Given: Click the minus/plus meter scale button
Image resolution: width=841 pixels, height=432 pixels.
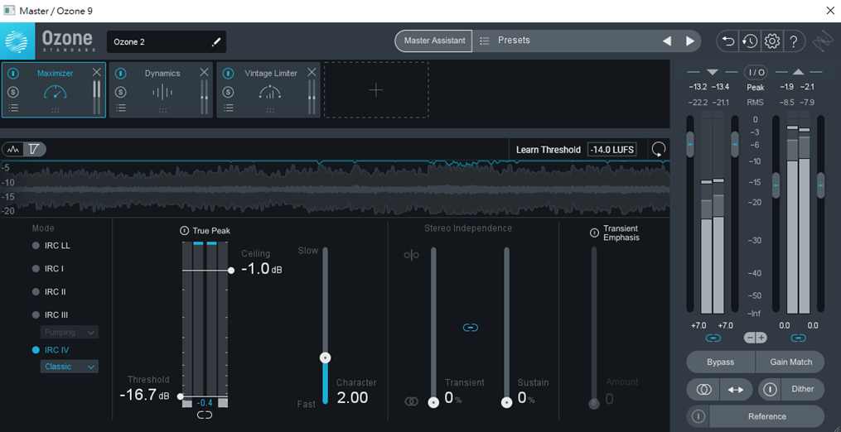Looking at the screenshot, I should (755, 338).
